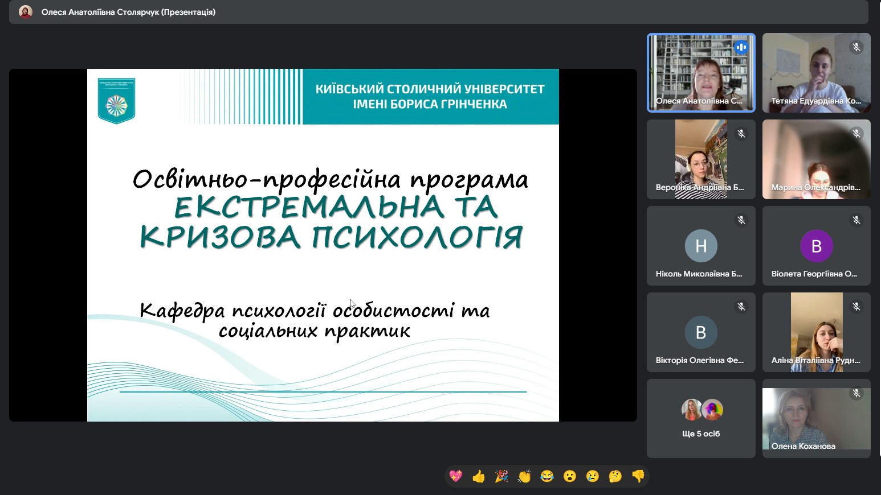The width and height of the screenshot is (881, 495).
Task: Click presenter avatar in presentation header
Action: [x=26, y=12]
